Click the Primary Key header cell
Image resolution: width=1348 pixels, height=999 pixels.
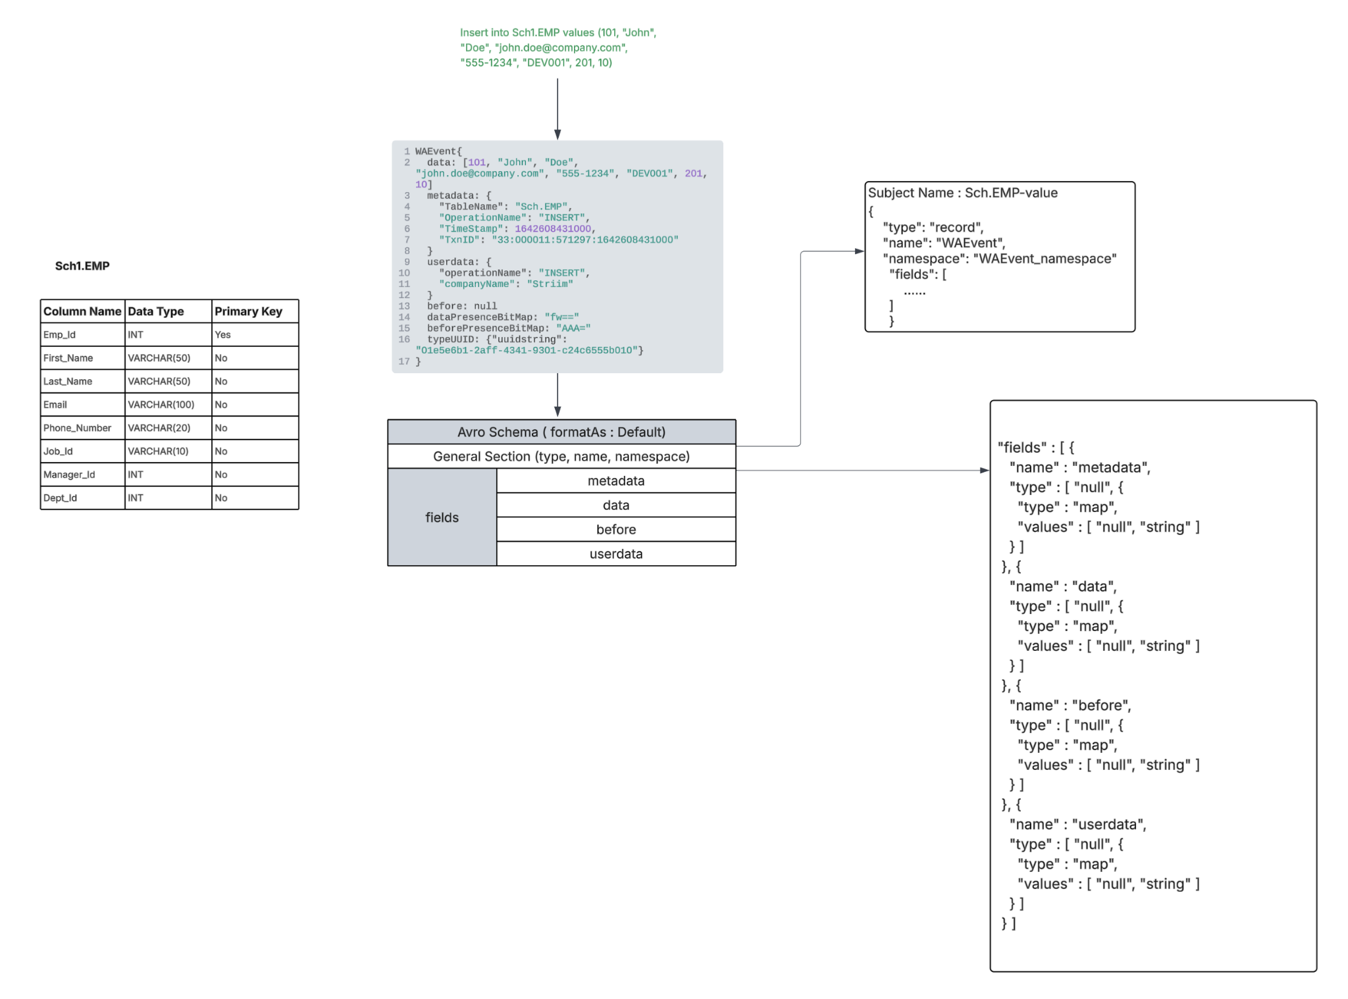(255, 311)
